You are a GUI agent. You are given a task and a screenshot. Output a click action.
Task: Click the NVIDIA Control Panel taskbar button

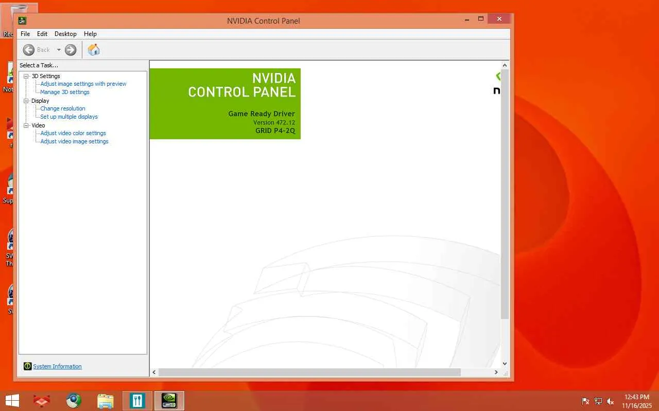tap(169, 401)
